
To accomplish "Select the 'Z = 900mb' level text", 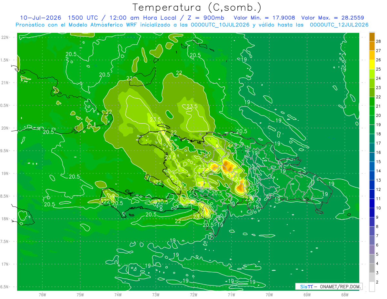I will 206,18.
